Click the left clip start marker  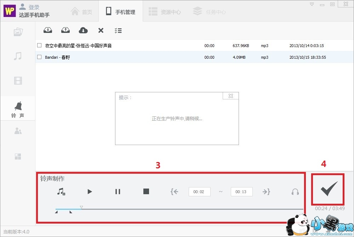pos(56,212)
